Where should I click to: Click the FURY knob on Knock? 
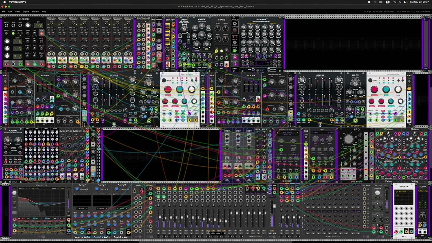point(197,44)
